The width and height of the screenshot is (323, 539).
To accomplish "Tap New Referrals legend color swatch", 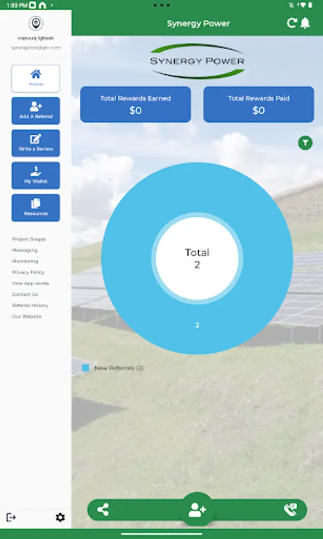I will (86, 368).
